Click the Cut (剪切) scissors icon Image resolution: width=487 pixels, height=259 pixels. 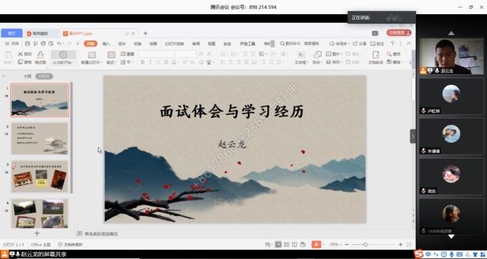click(20, 54)
